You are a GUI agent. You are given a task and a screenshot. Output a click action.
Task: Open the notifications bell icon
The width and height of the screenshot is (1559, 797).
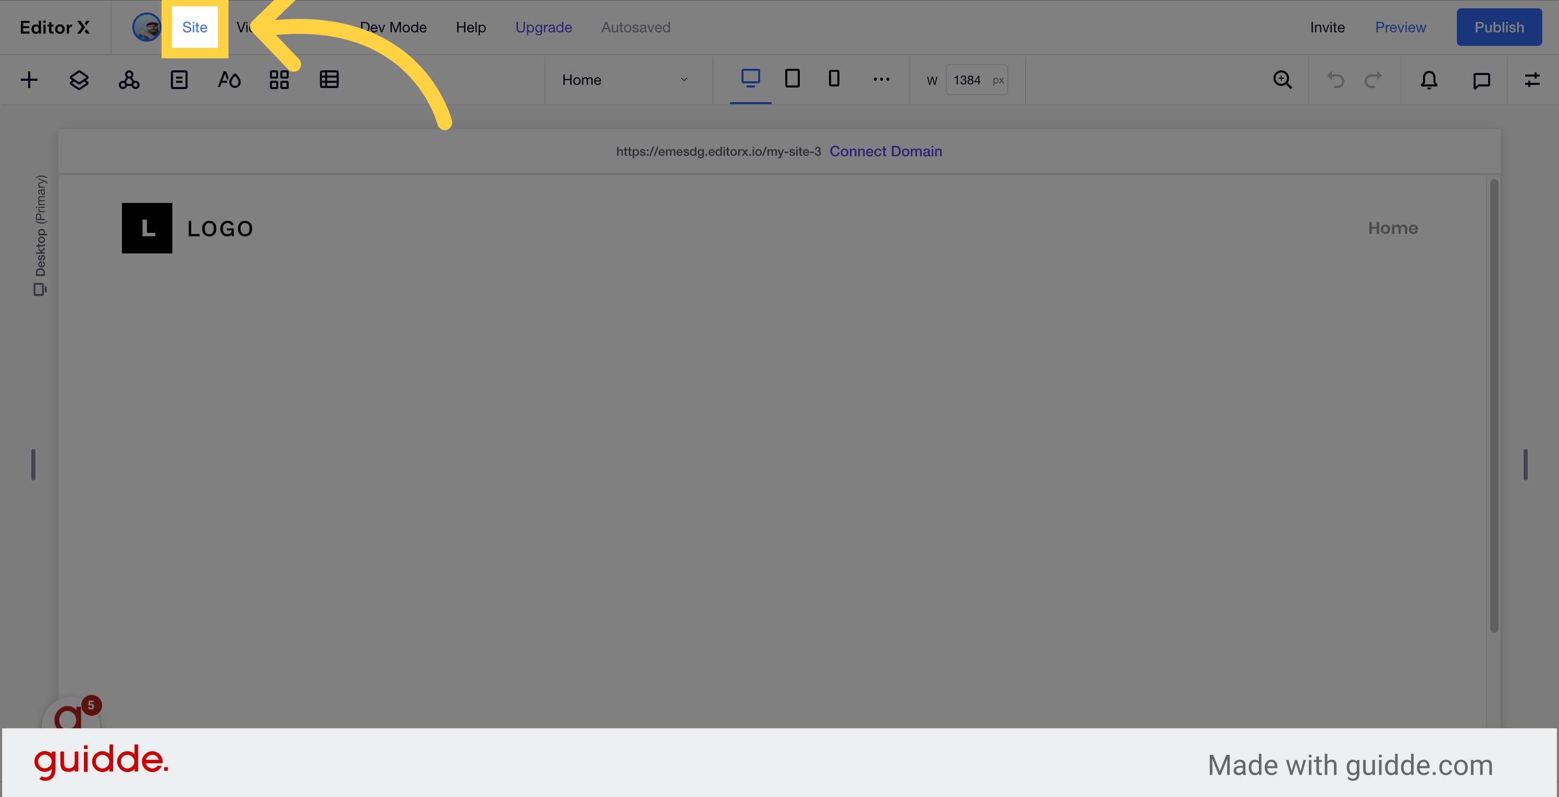pyautogui.click(x=1429, y=80)
